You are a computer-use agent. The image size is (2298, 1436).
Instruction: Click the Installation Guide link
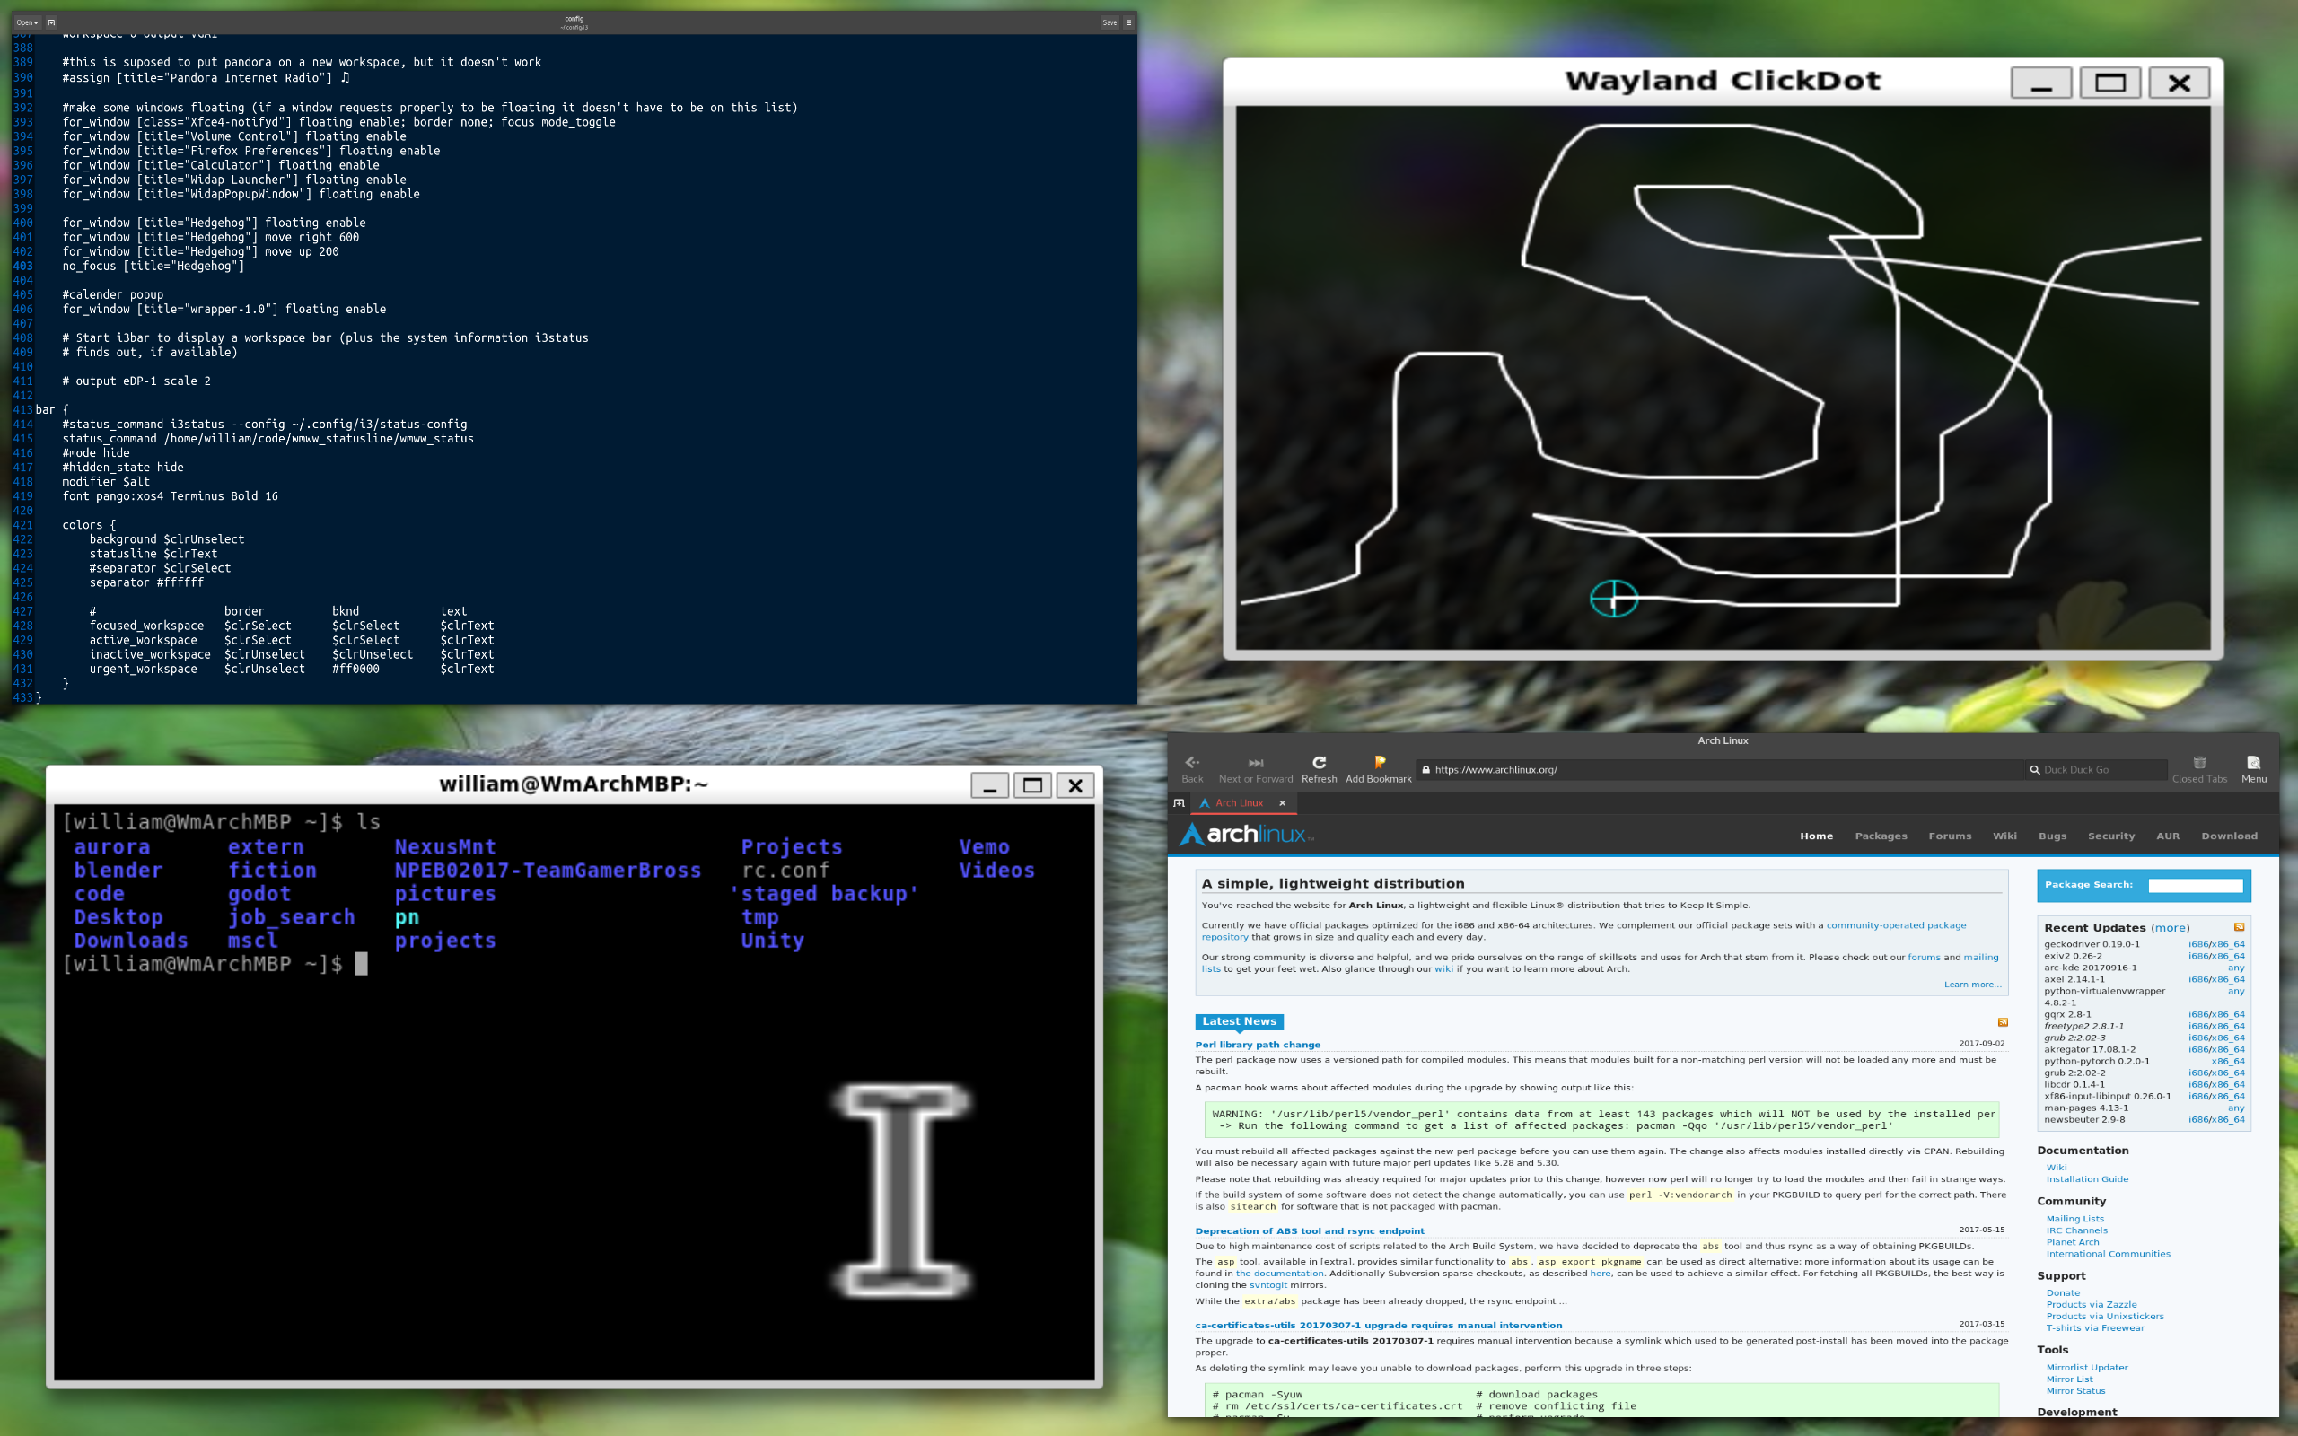[2086, 1179]
